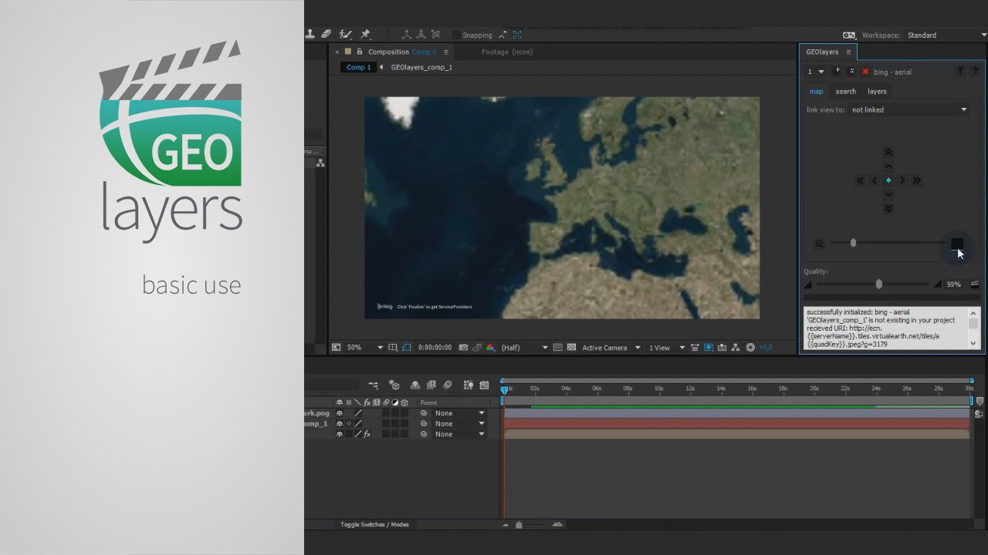
Task: Select the Puppet Pin tool
Action: [365, 35]
